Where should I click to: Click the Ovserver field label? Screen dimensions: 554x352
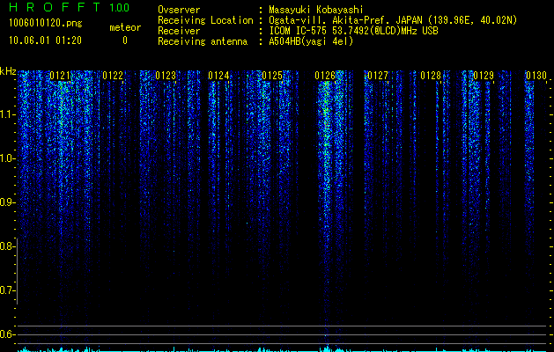coord(179,10)
